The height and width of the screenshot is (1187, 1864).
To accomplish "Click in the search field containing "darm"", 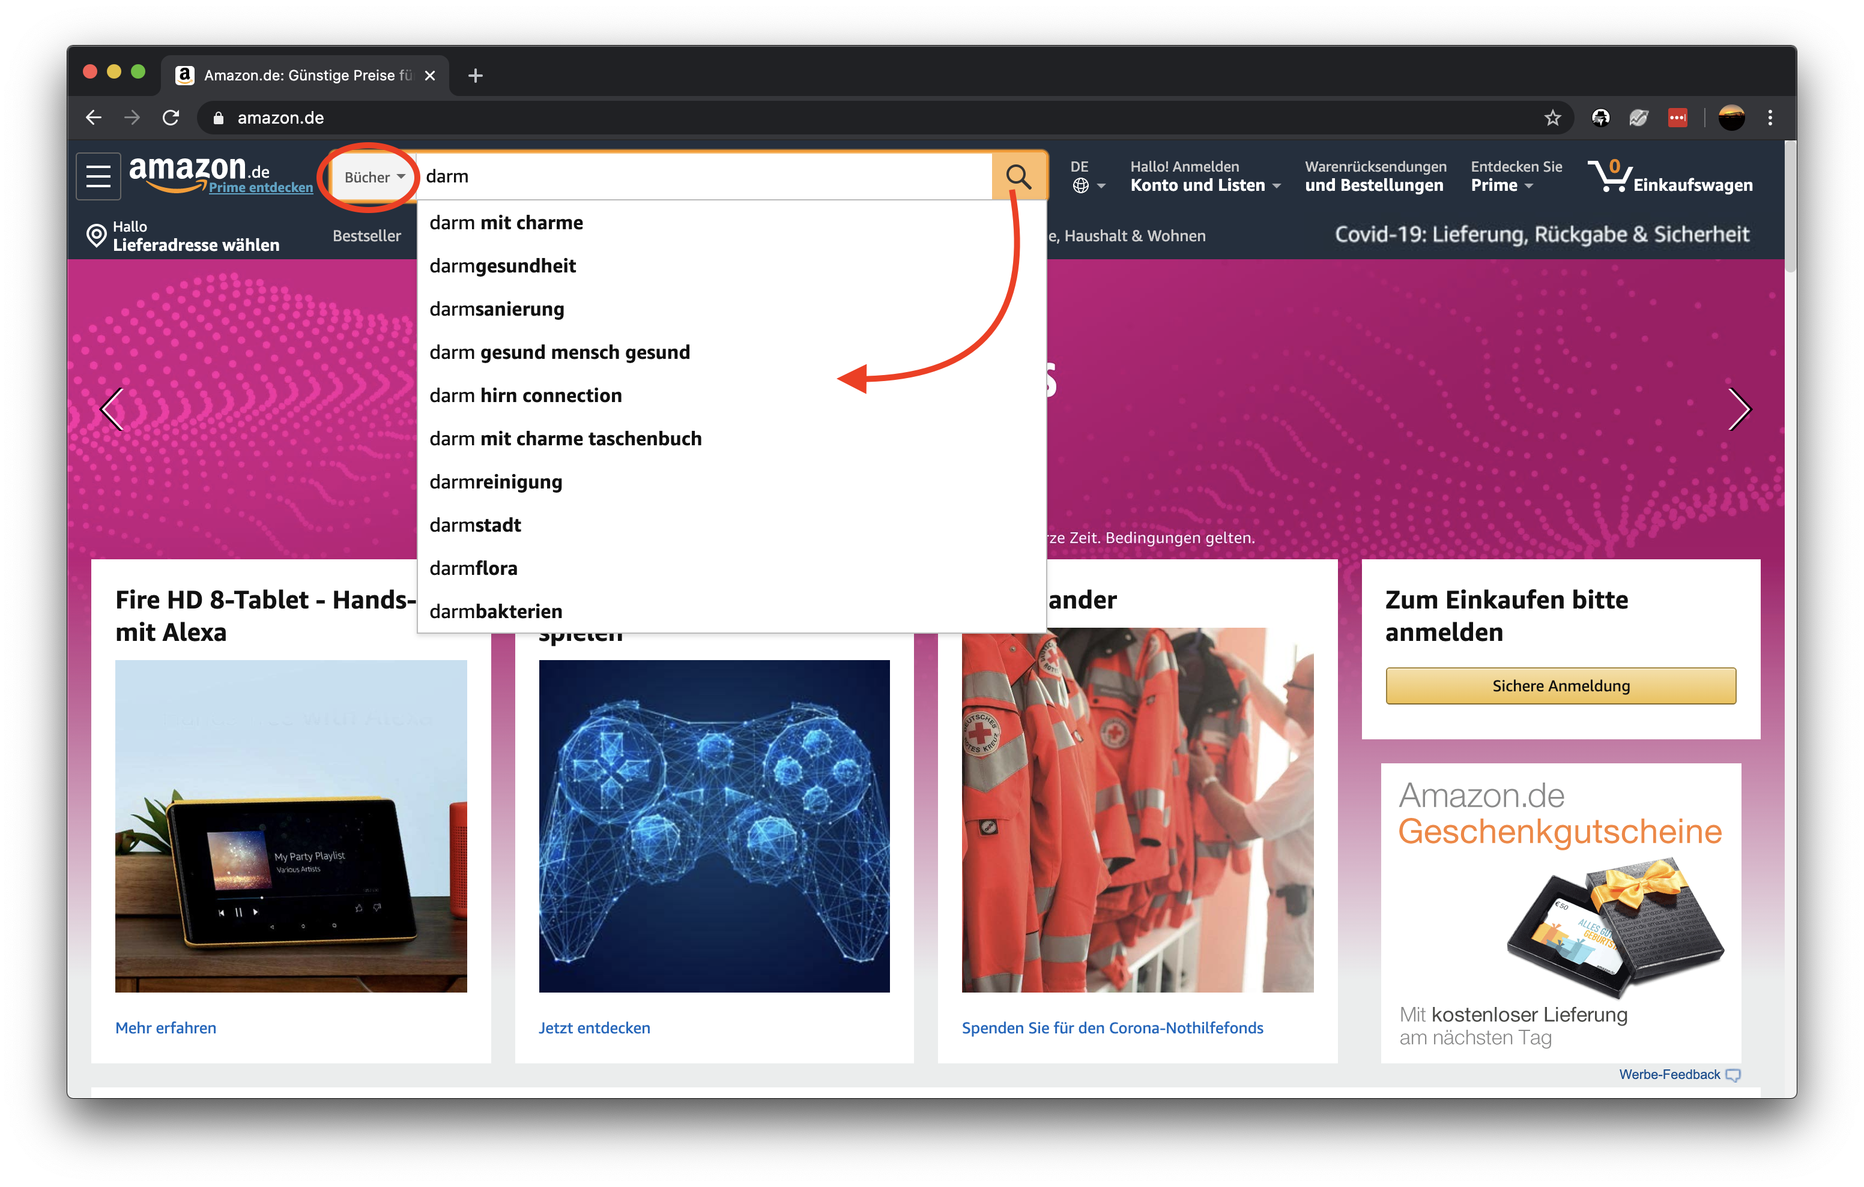I will click(x=704, y=177).
